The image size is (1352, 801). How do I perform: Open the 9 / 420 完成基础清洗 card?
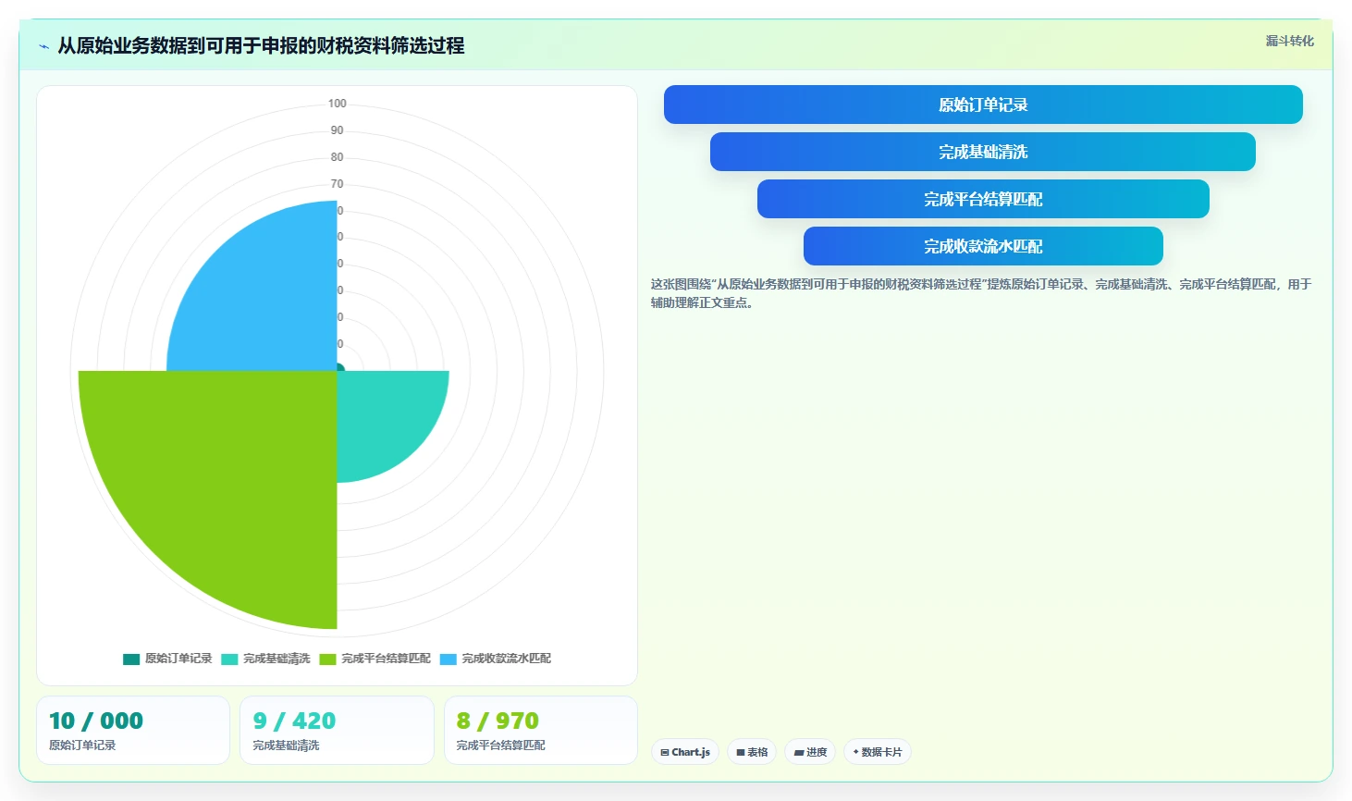point(337,731)
